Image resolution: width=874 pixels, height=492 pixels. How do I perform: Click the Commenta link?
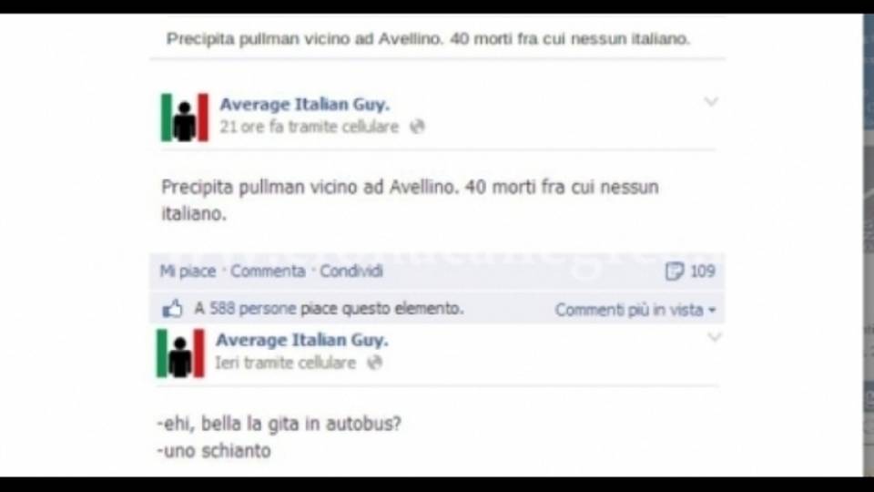coord(268,272)
